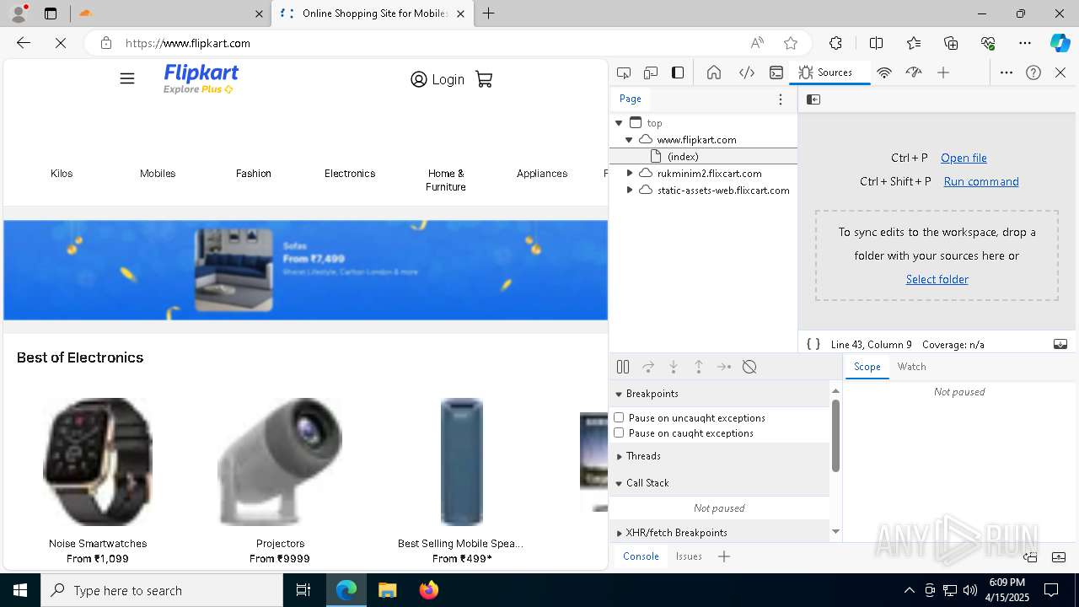Viewport: 1079px width, 607px height.
Task: Open the Fashion category on Flipkart
Action: tap(254, 174)
